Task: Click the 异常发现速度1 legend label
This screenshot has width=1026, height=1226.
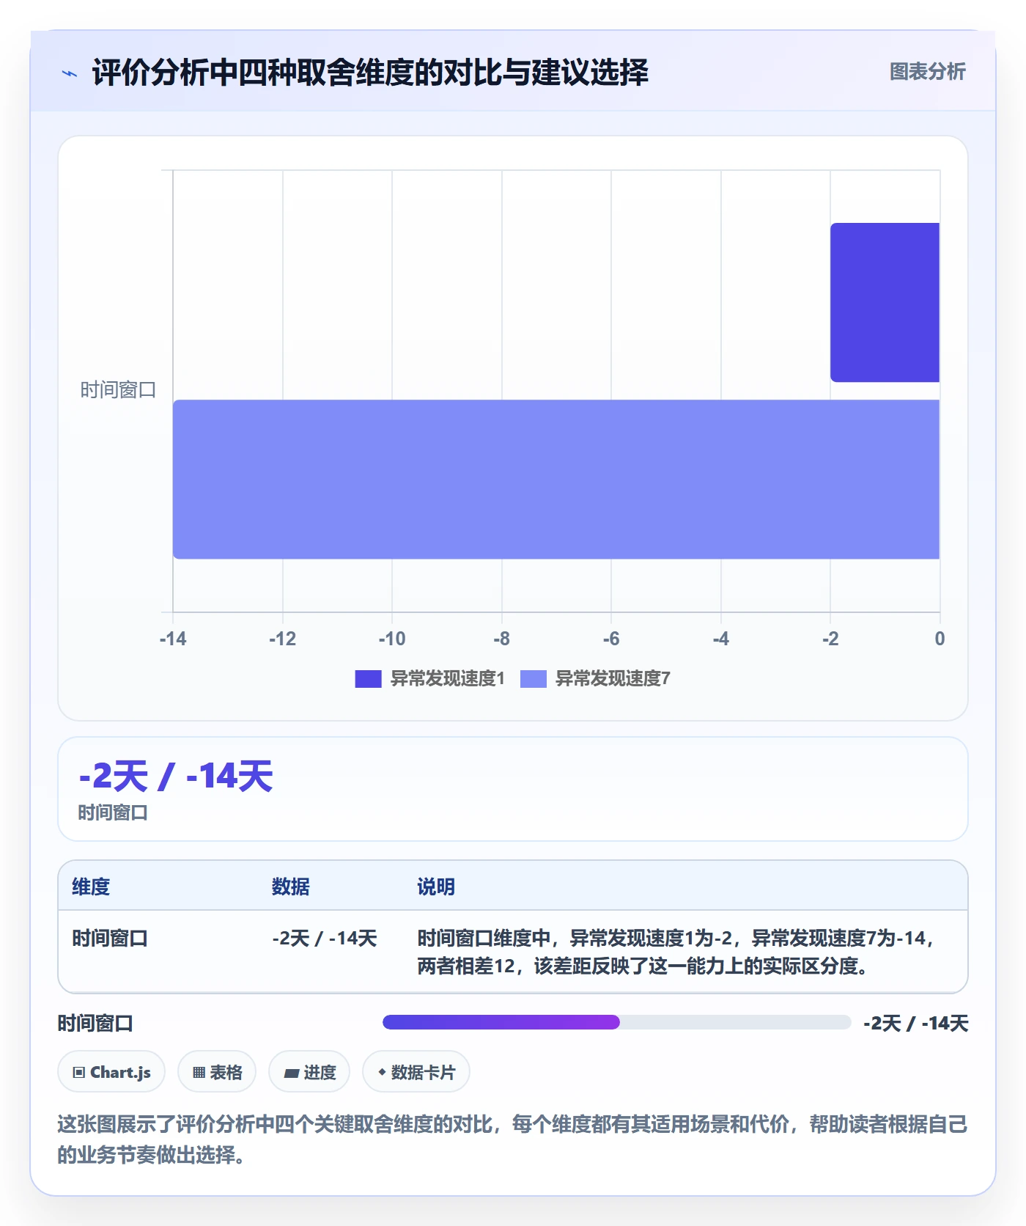Action: pyautogui.click(x=447, y=679)
